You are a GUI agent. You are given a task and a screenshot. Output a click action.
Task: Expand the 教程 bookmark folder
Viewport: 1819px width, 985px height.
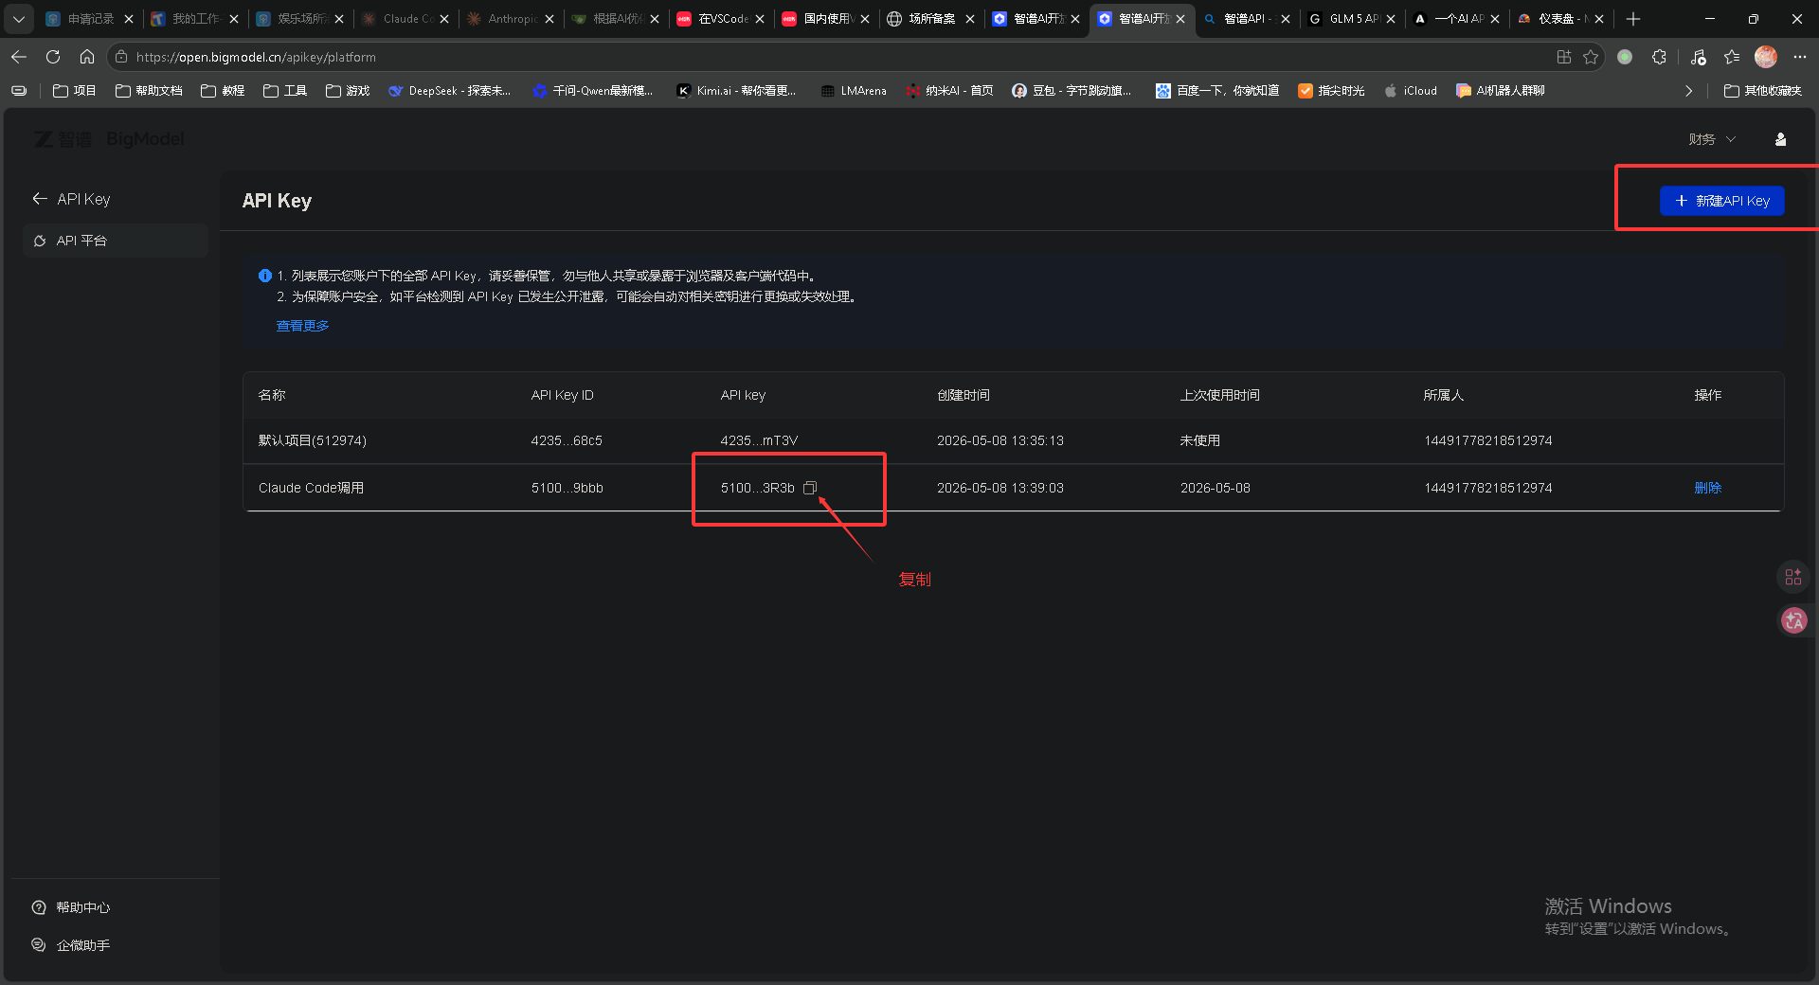[x=223, y=91]
